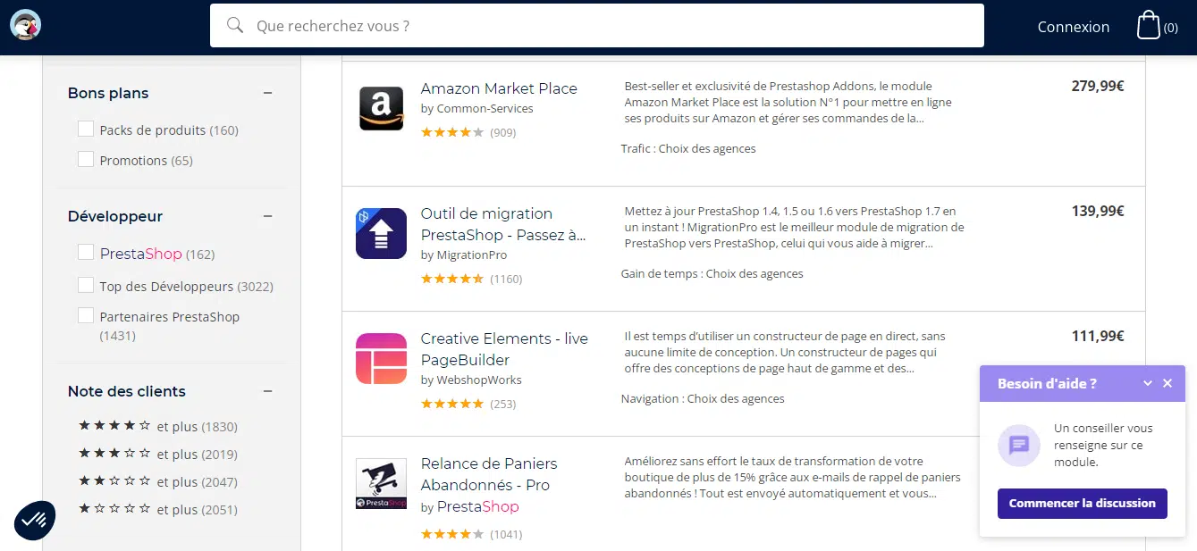This screenshot has height=551, width=1197.
Task: Click the Connexion link
Action: (1073, 27)
